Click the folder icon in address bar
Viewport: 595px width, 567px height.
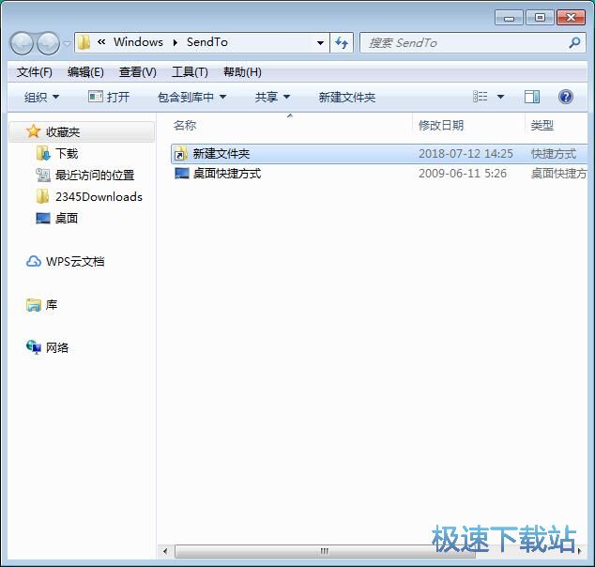[x=84, y=42]
